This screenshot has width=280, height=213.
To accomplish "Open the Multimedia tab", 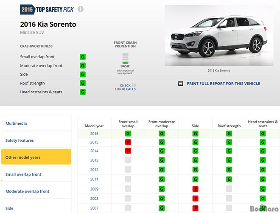I will pos(36,123).
